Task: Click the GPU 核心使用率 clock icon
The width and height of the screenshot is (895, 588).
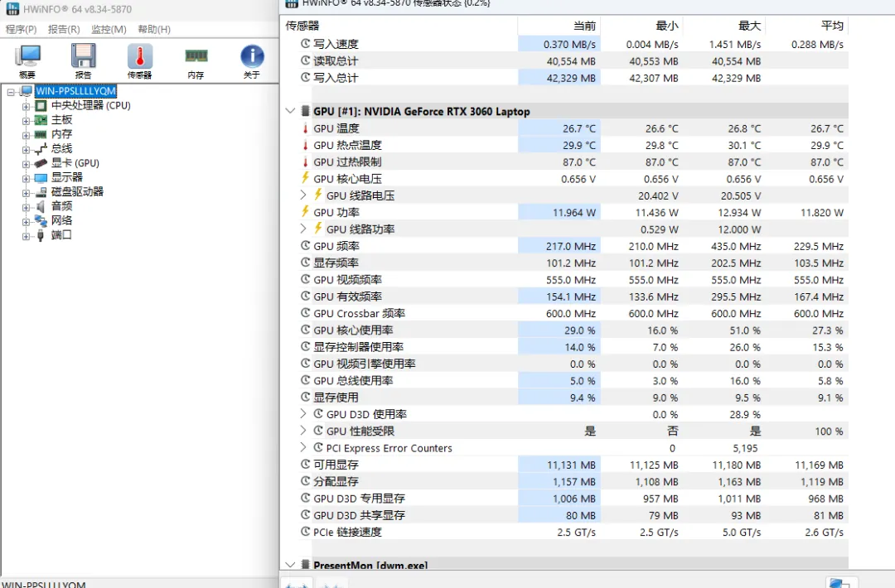Action: click(x=305, y=330)
